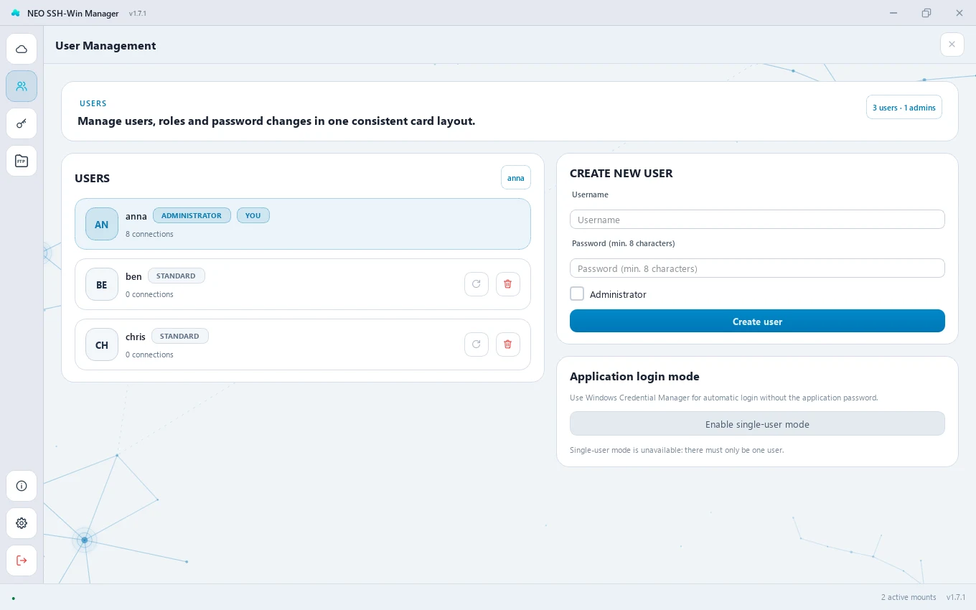Viewport: 976px width, 610px height.
Task: Click the anna badge in Users header
Action: [516, 177]
